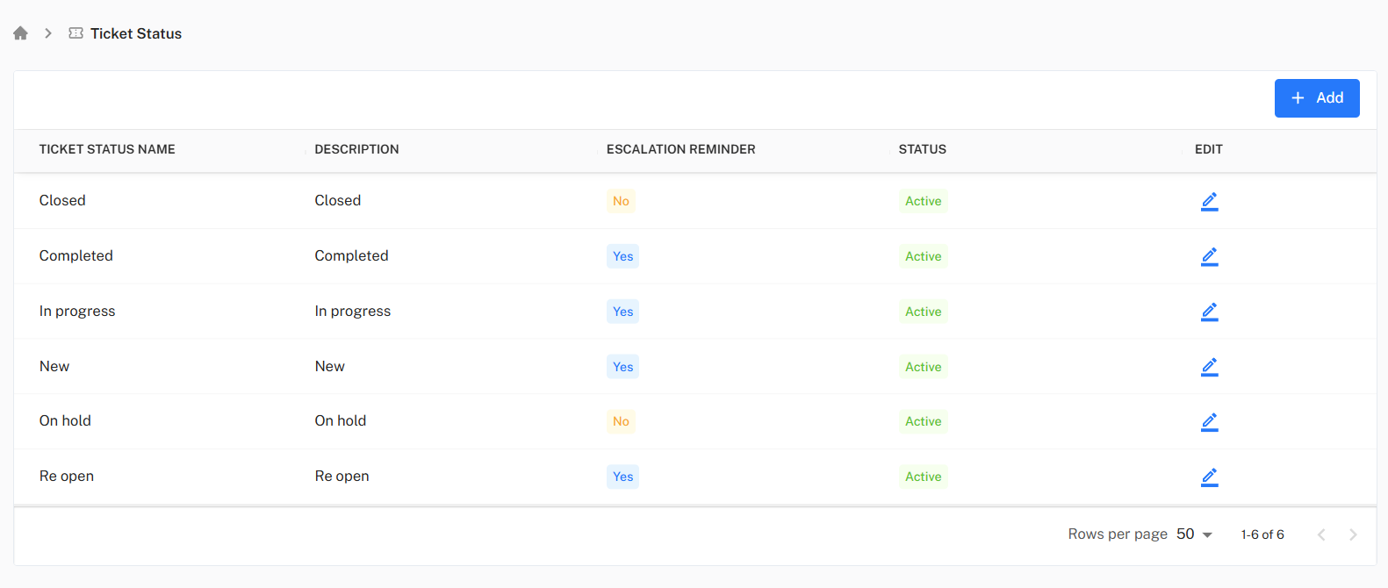Click the Description column header
1388x588 pixels.
click(356, 149)
